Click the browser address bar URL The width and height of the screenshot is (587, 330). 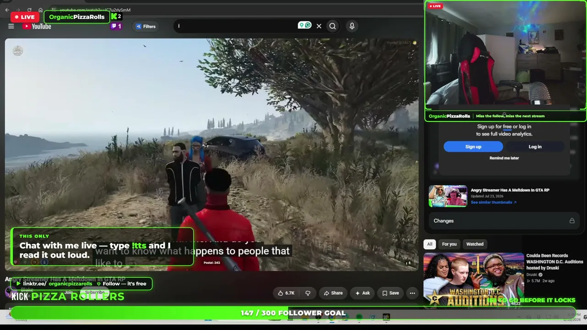pyautogui.click(x=95, y=10)
